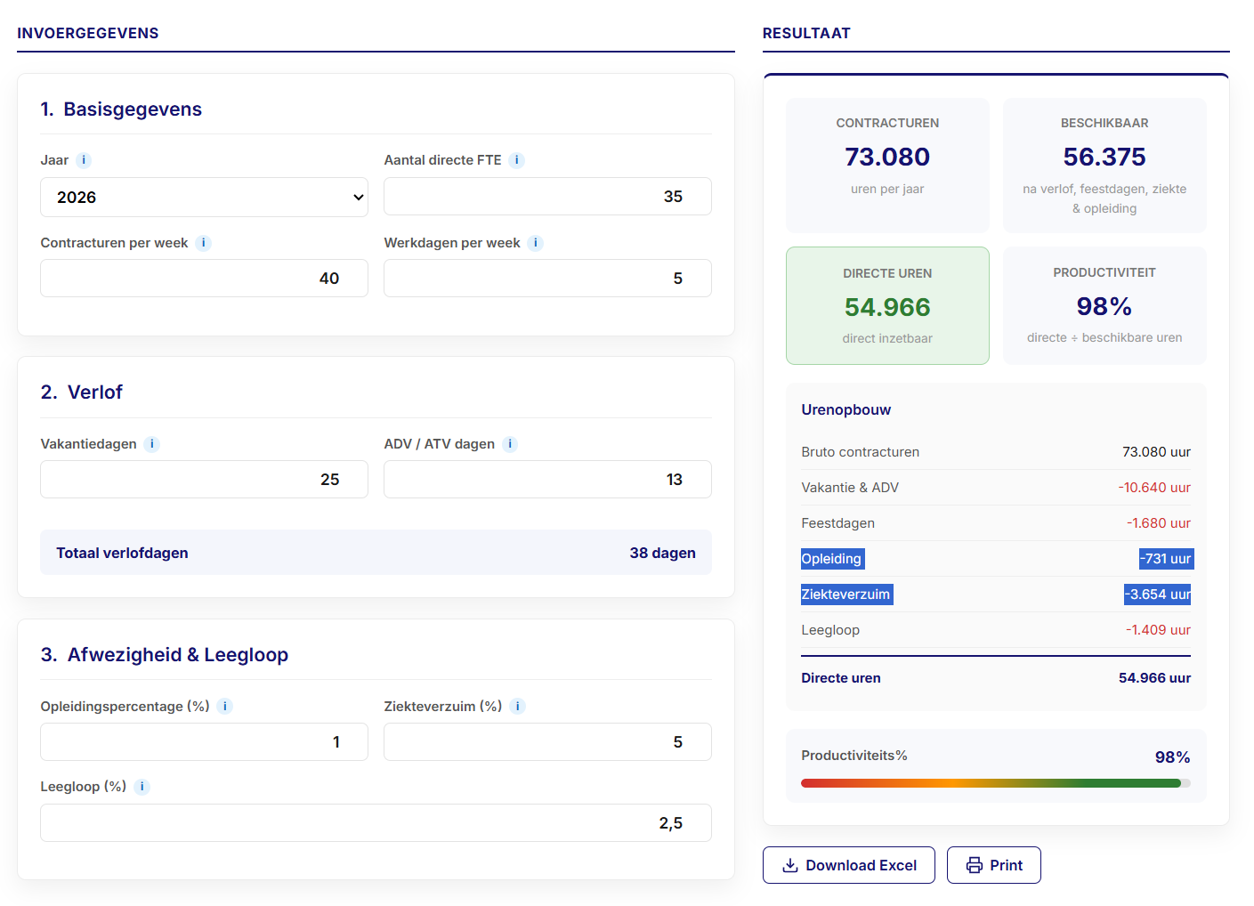The image size is (1254, 906).
Task: Click the Ziekteverzuim (%) info icon
Action: 518,707
